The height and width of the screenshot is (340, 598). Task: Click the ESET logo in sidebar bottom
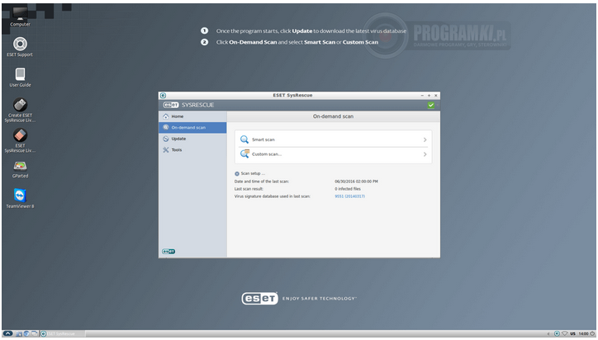click(x=168, y=251)
